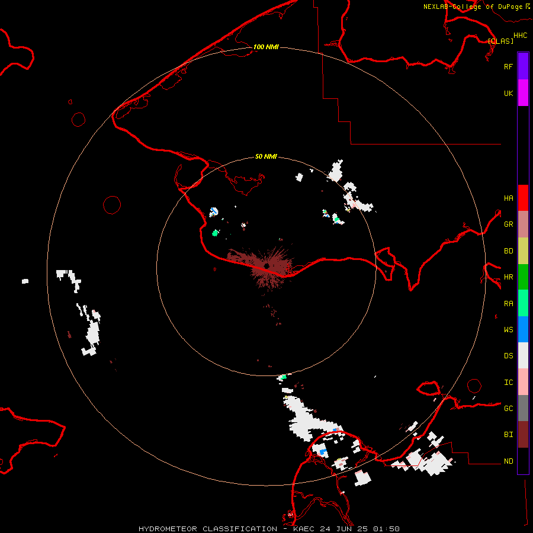Click the 'BD' legend label
This screenshot has width=533, height=533.
pos(508,251)
